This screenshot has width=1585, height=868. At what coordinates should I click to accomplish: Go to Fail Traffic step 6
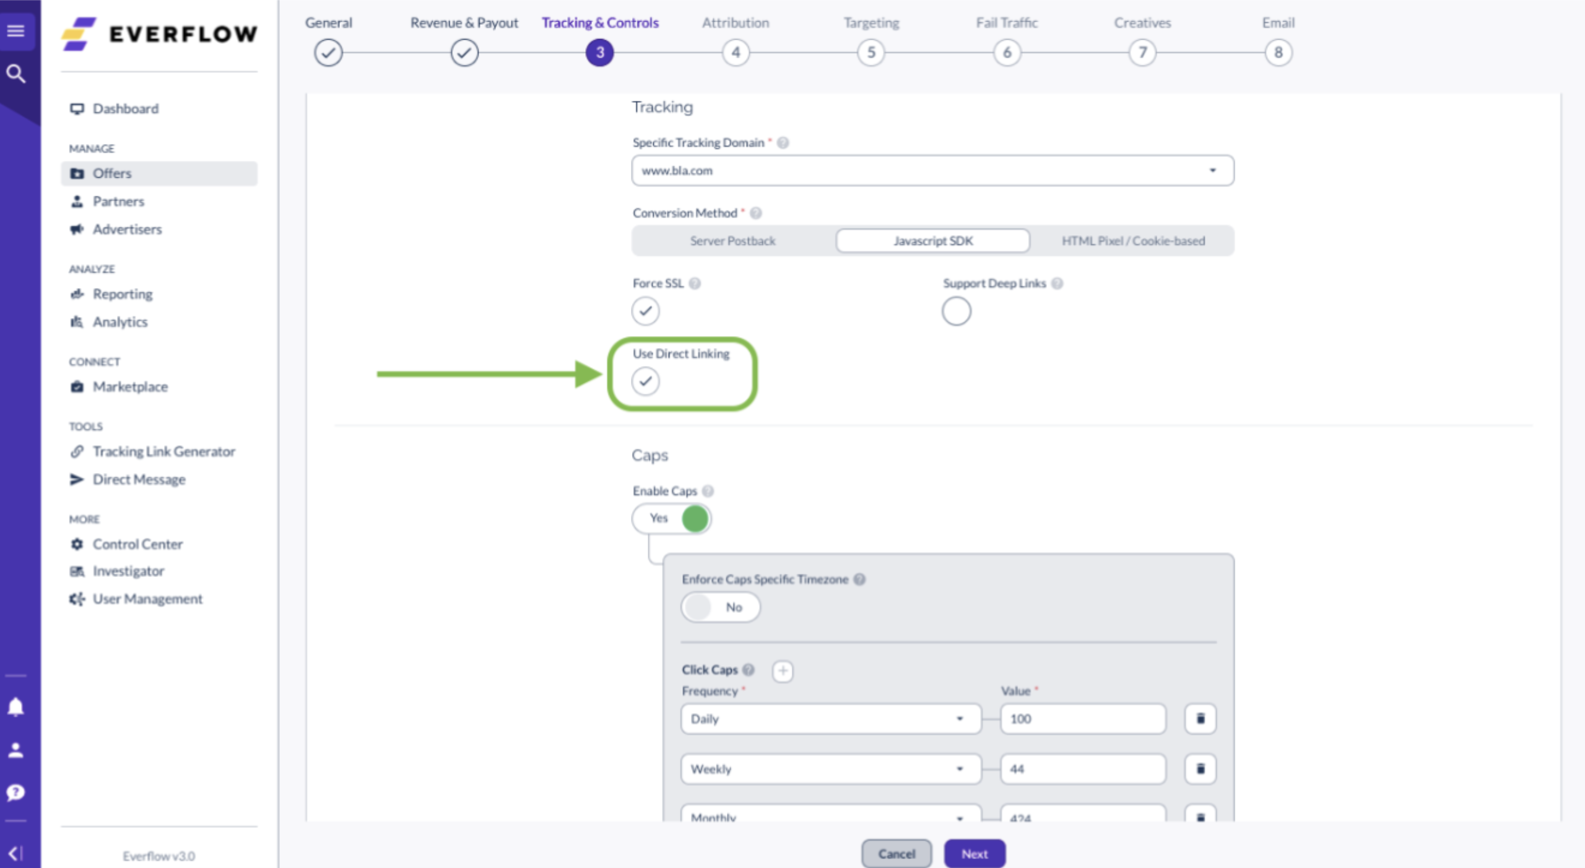click(1007, 53)
